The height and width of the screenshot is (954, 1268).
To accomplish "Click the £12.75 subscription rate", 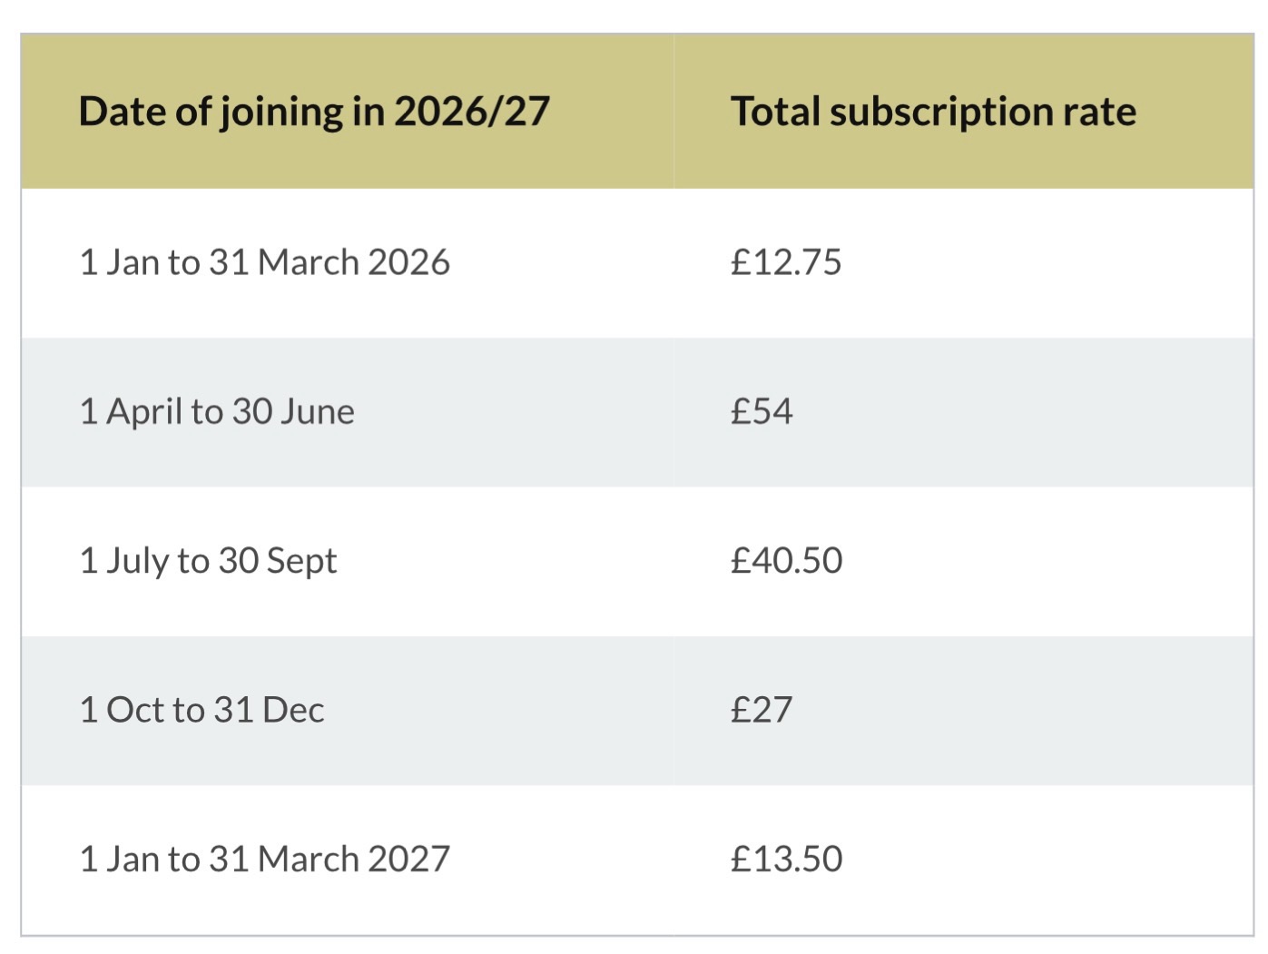I will pos(786,262).
